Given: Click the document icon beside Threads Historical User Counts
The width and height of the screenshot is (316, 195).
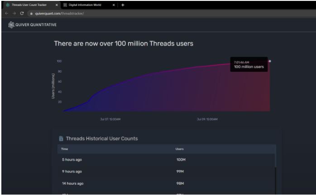Looking at the screenshot, I should coord(61,139).
